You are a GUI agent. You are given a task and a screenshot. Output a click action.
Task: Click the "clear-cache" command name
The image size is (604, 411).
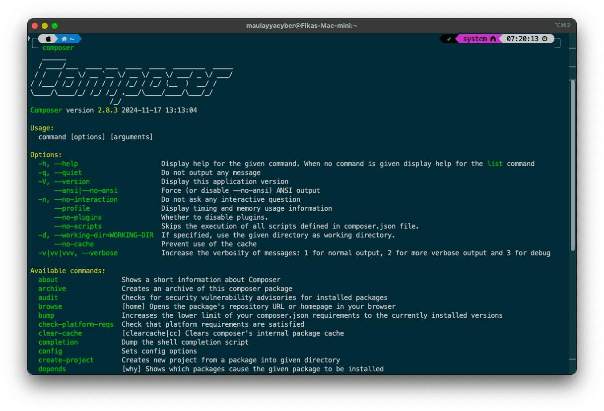(60, 333)
